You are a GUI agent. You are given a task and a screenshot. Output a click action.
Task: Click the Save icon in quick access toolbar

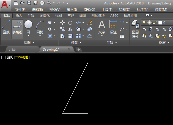click(29, 3)
